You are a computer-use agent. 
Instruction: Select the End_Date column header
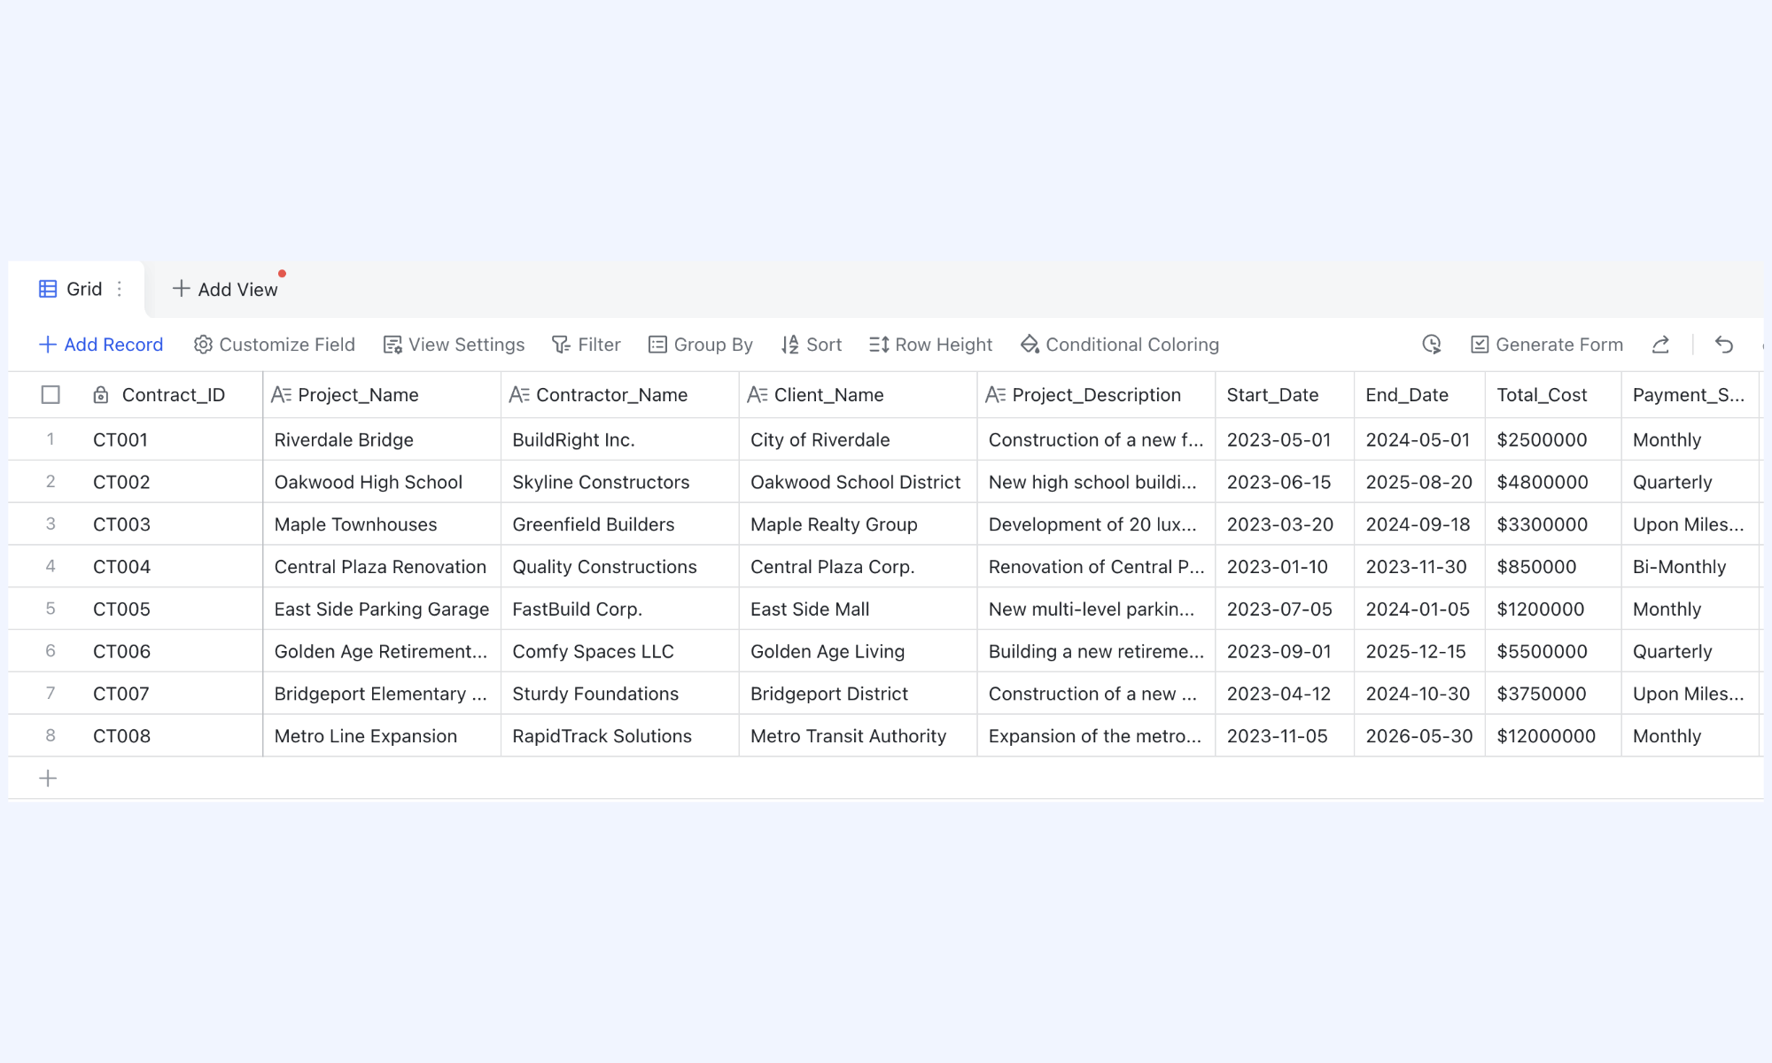pos(1419,395)
